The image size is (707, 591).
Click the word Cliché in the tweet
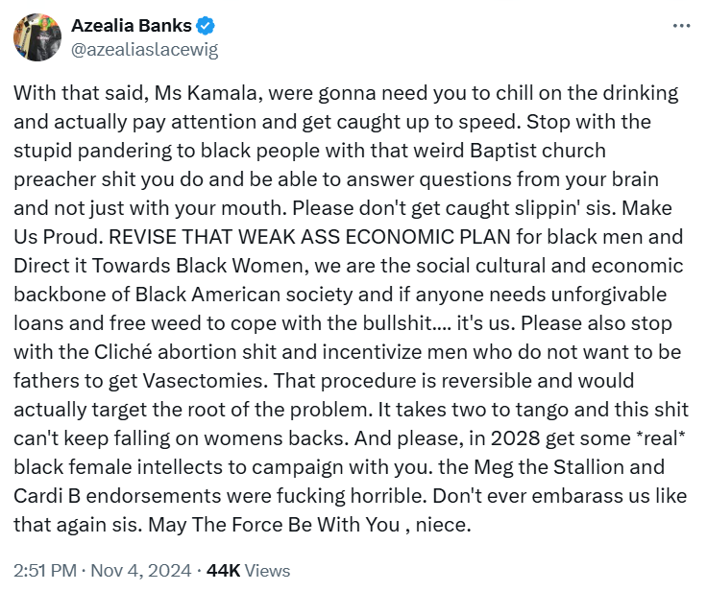click(x=123, y=352)
